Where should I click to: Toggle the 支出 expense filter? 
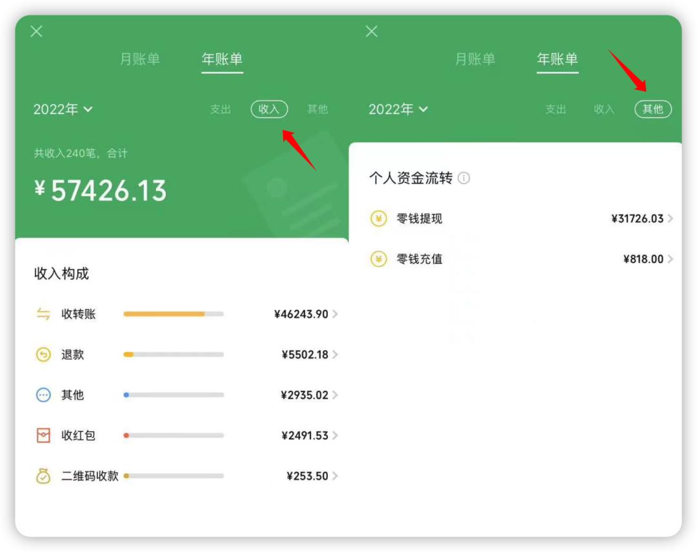221,109
